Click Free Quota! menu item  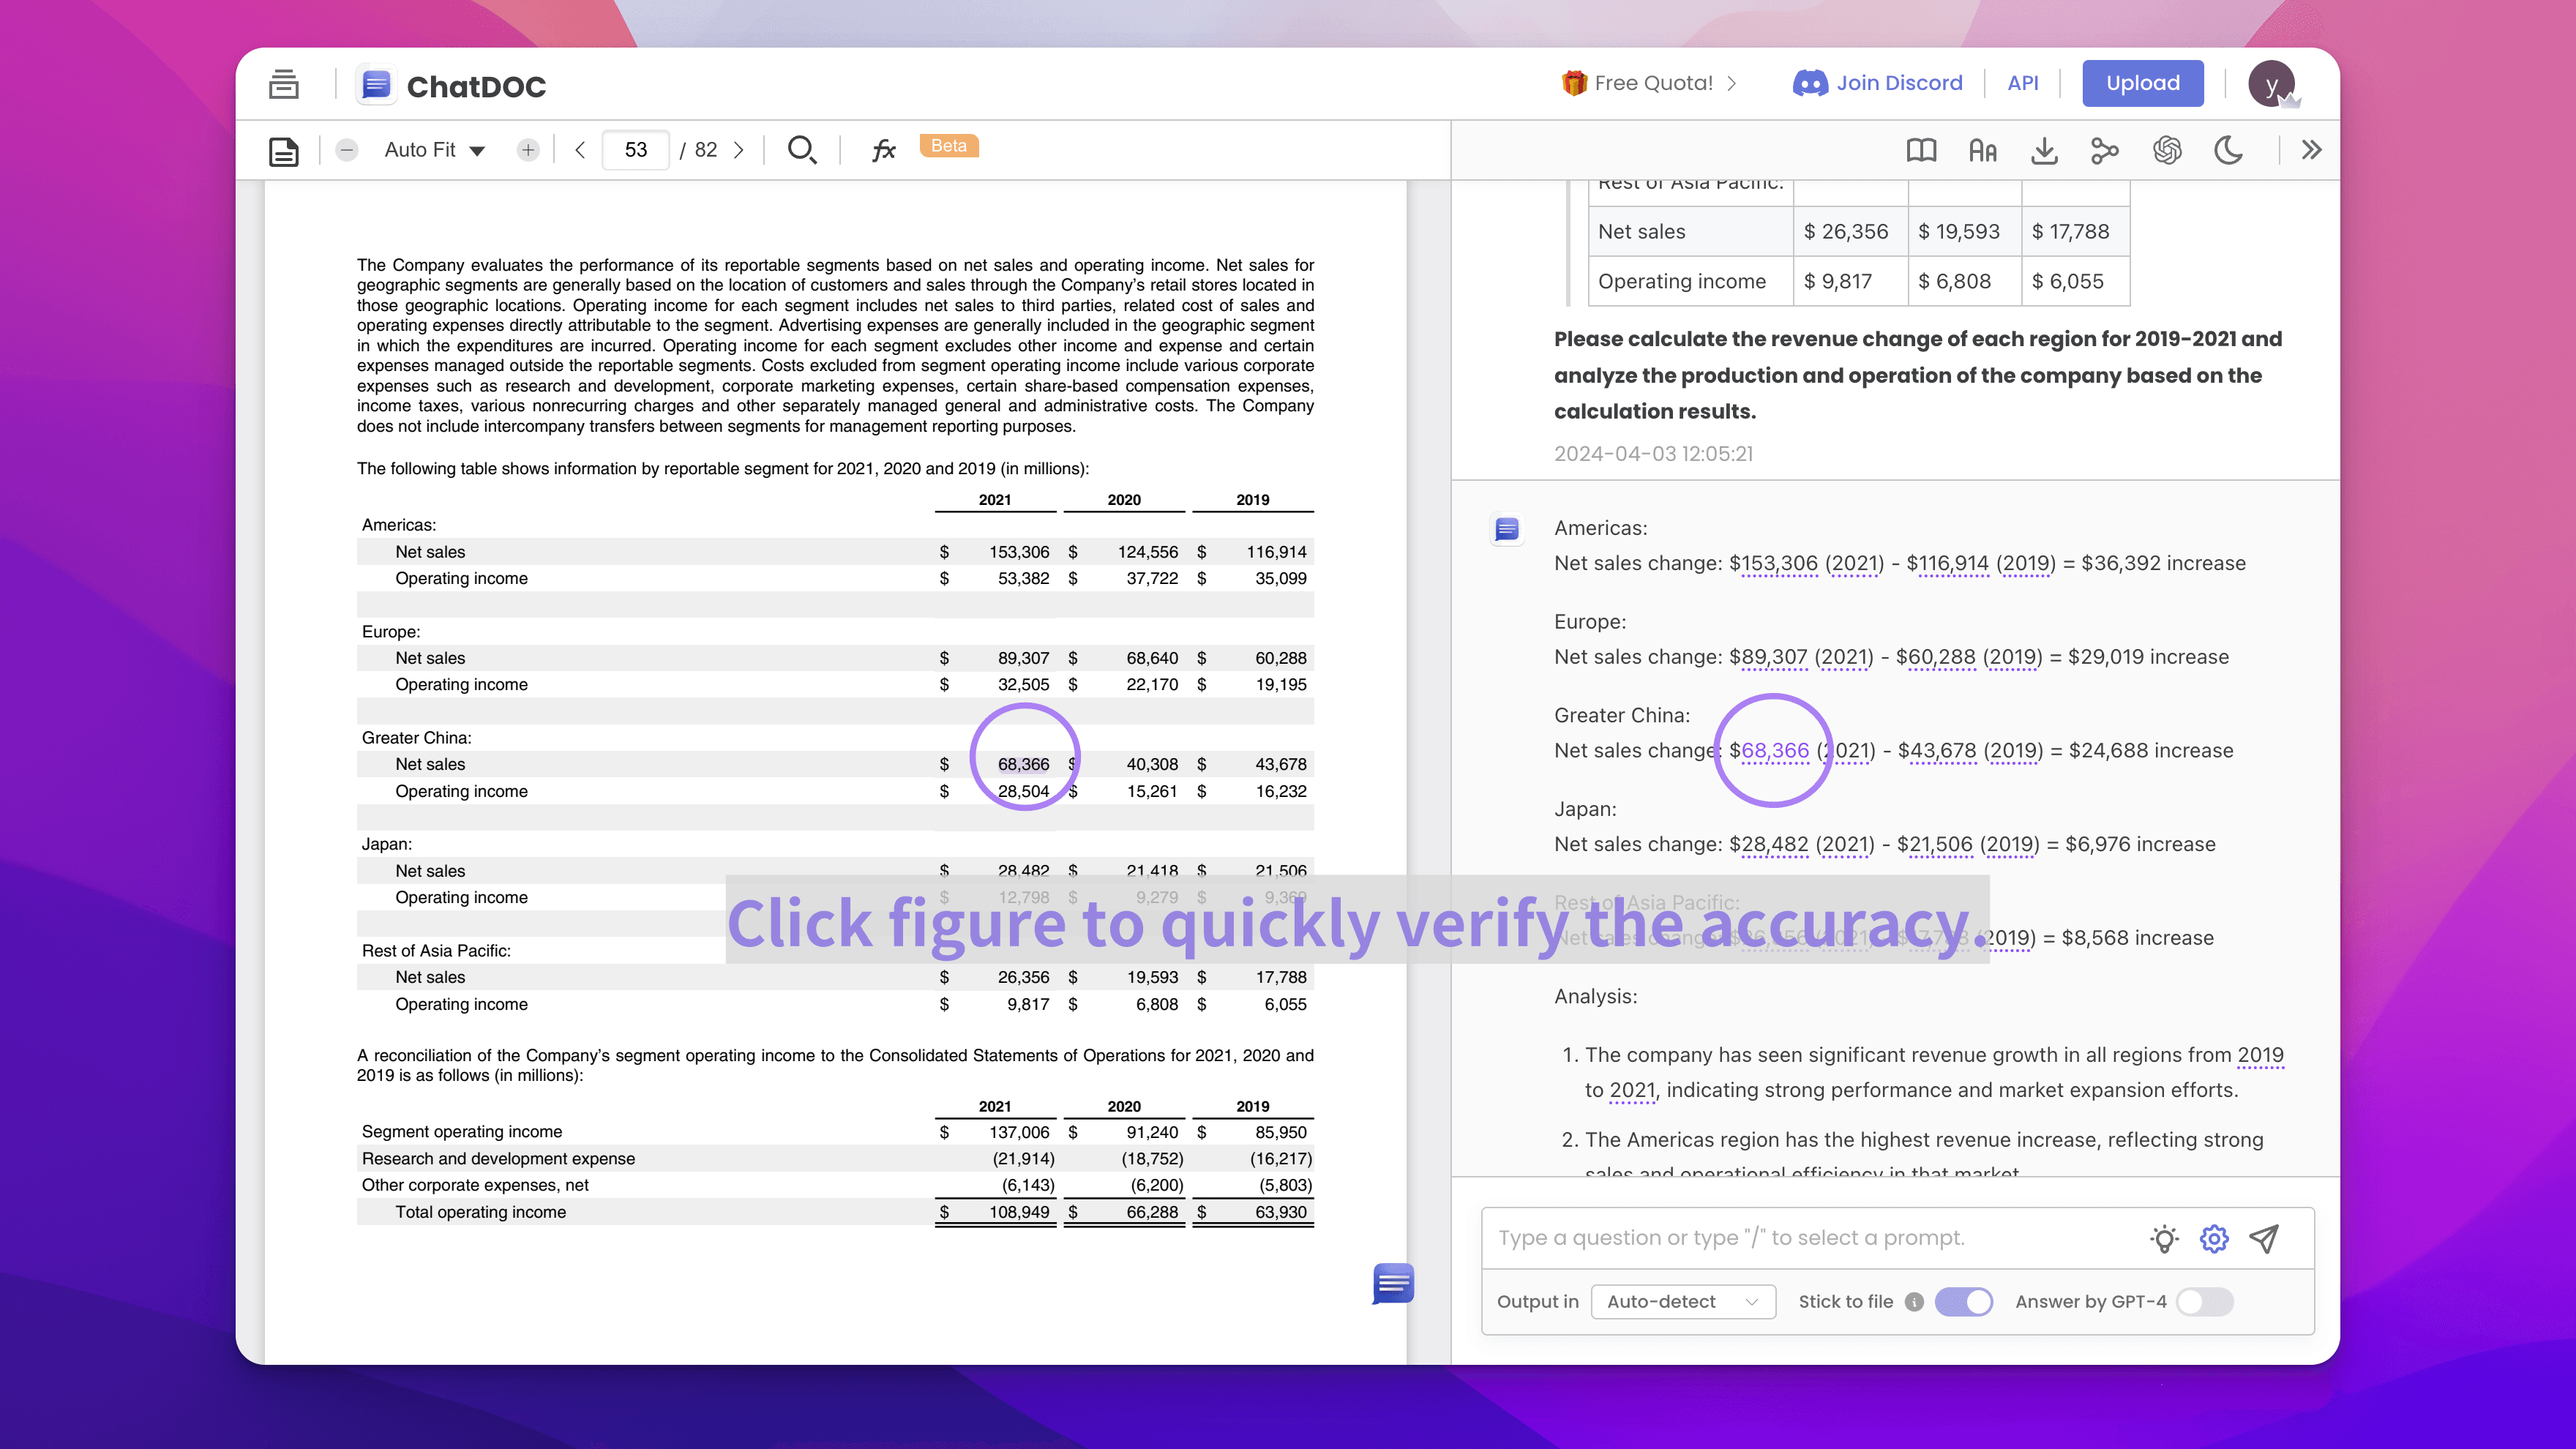pyautogui.click(x=1651, y=83)
